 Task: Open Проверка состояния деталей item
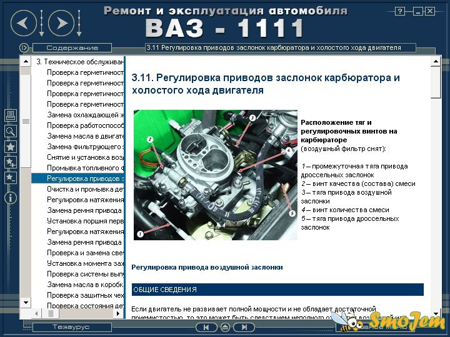pos(86,306)
